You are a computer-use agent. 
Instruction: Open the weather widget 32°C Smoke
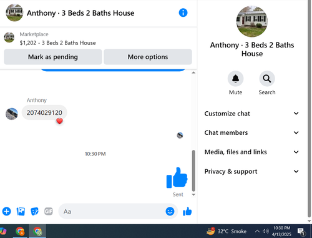pyautogui.click(x=227, y=231)
